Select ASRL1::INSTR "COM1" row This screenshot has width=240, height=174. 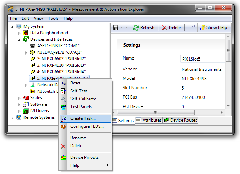58,46
